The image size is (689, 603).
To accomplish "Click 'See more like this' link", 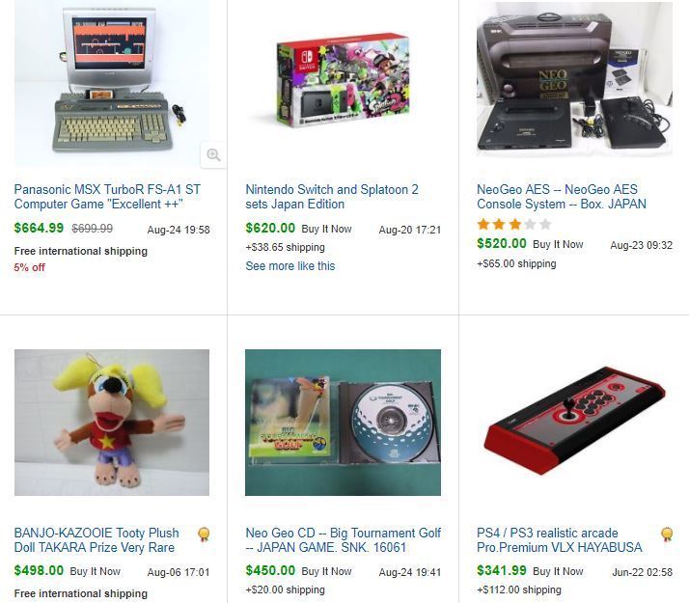I will pos(290,266).
